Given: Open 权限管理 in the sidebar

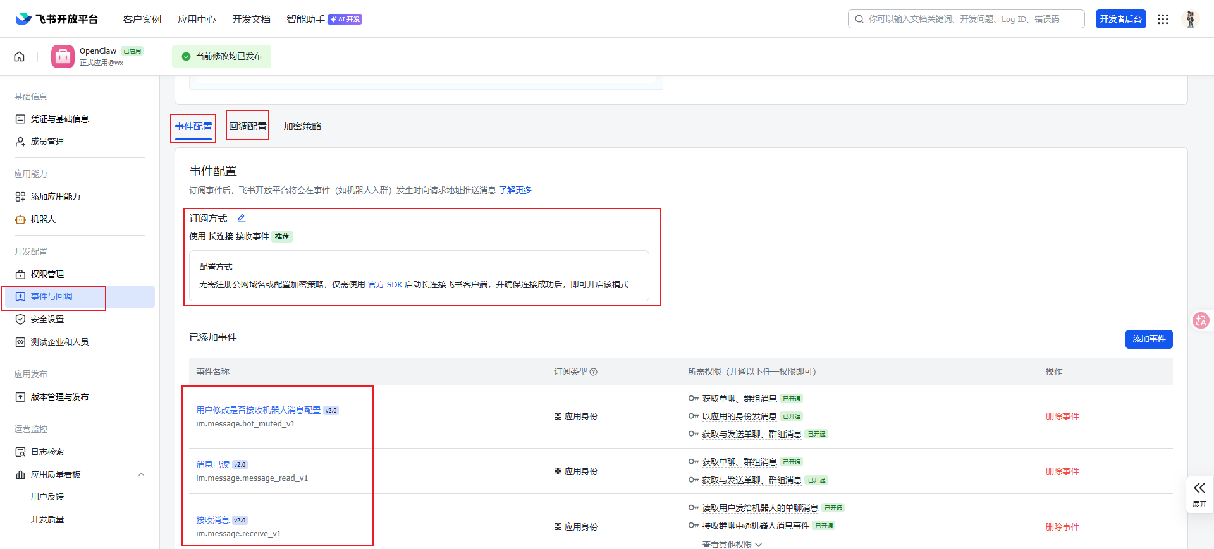Looking at the screenshot, I should (47, 274).
